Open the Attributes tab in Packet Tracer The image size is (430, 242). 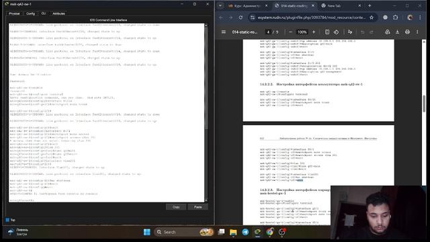[x=58, y=13]
